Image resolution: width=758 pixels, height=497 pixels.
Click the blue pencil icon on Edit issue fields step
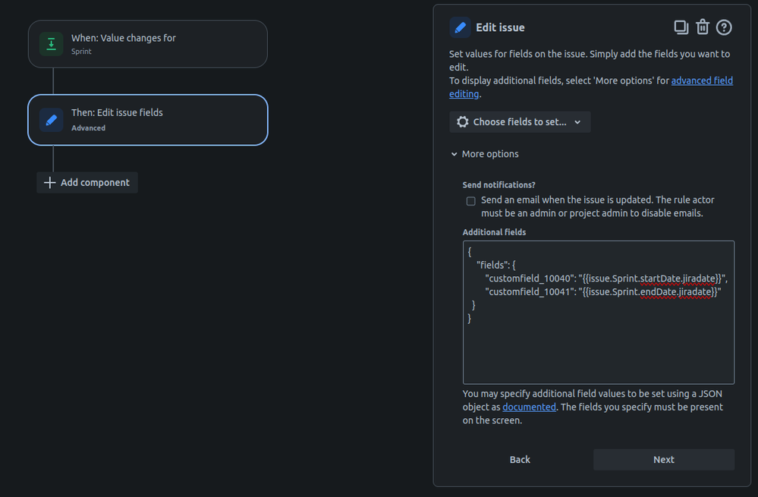pyautogui.click(x=51, y=120)
